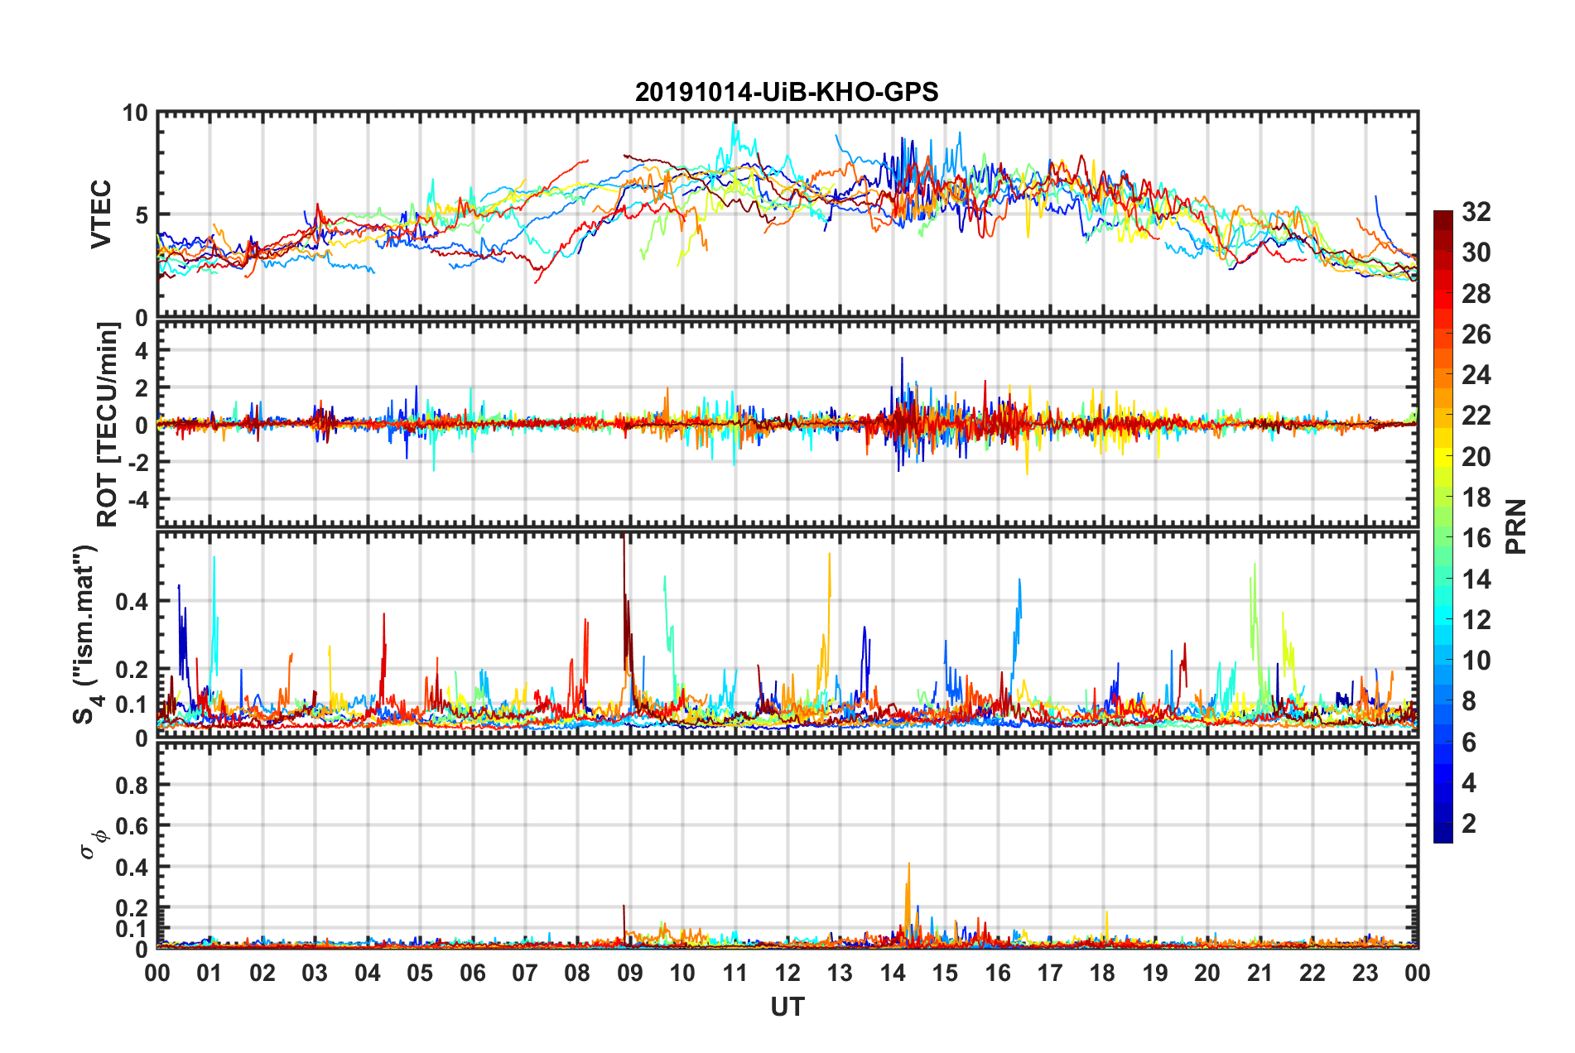Click the plot title 20191014-UiB-KHO-GPS

point(787,92)
